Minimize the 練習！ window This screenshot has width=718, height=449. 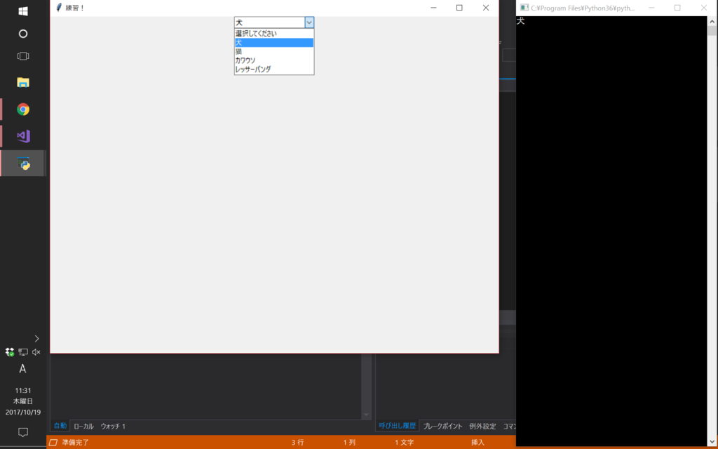pyautogui.click(x=433, y=8)
